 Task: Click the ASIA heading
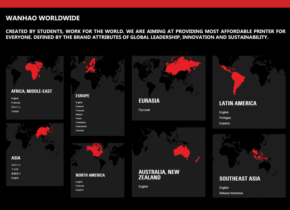tap(16, 158)
